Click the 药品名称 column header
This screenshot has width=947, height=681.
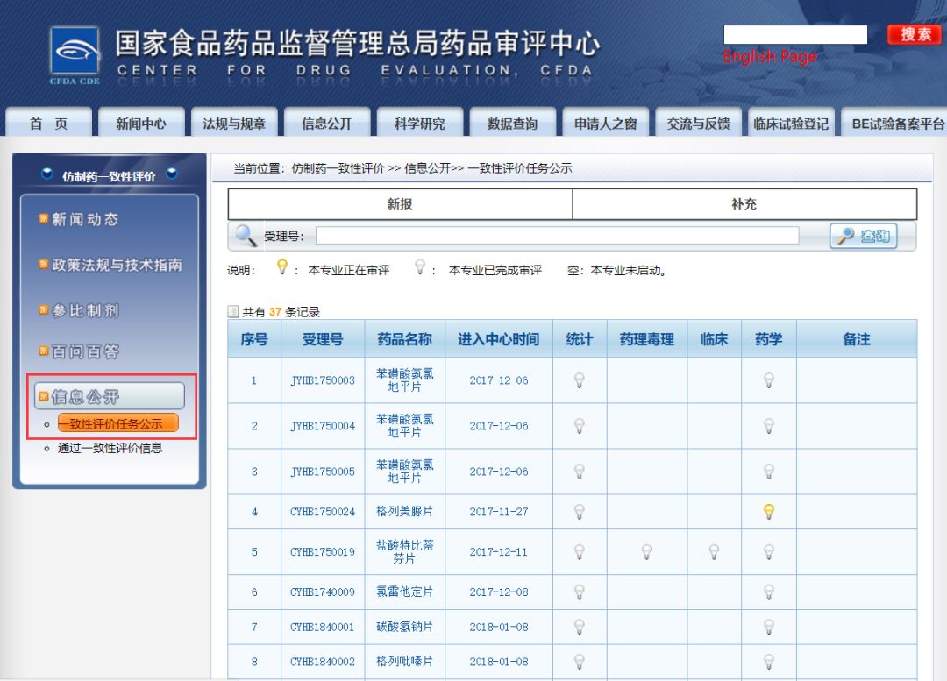[x=404, y=339]
